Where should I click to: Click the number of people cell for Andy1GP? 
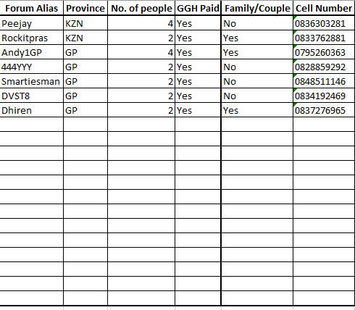[141, 52]
